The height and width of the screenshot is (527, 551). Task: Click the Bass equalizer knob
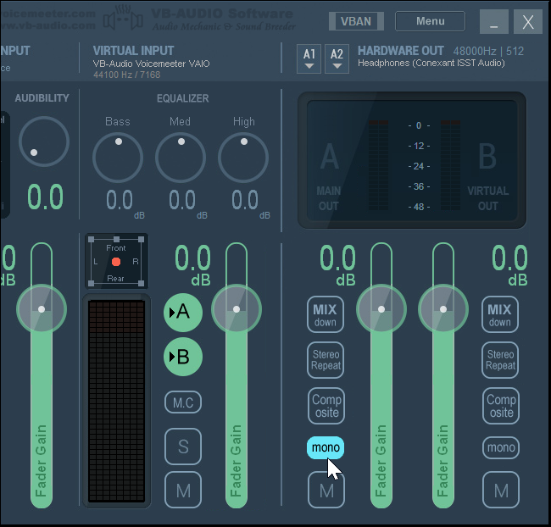pos(118,158)
